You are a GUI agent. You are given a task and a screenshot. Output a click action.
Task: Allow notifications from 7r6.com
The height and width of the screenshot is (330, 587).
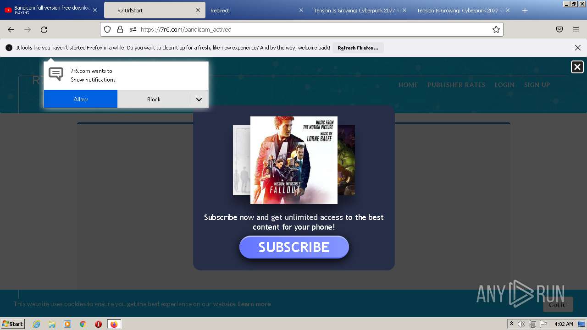(x=81, y=99)
